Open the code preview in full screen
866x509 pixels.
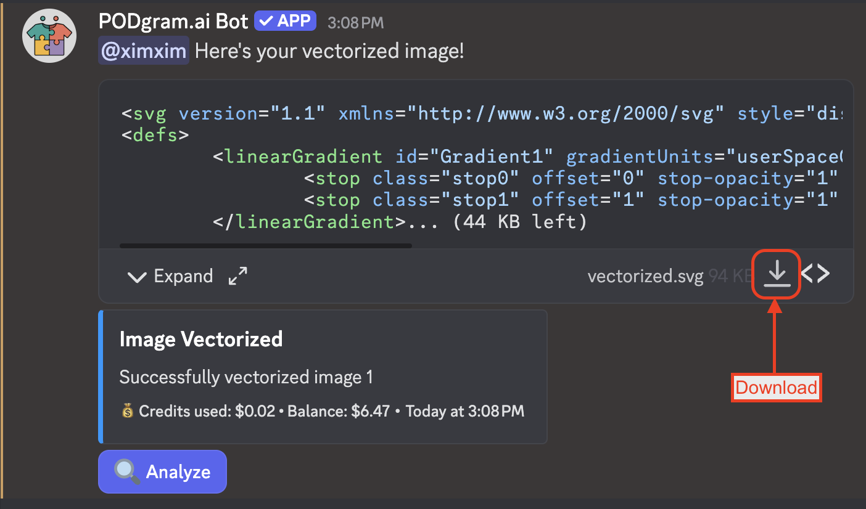tap(237, 276)
